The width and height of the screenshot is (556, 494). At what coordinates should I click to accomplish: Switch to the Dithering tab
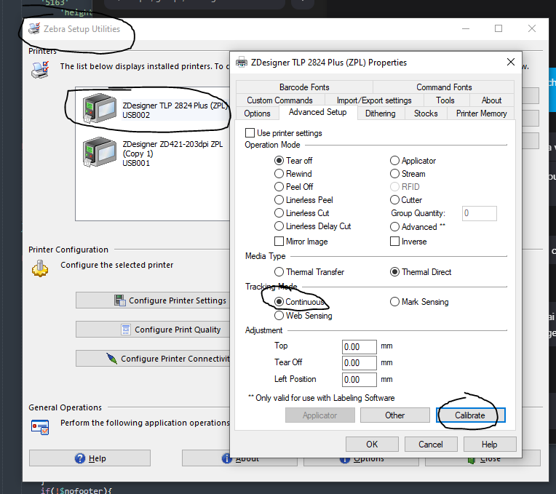click(380, 113)
